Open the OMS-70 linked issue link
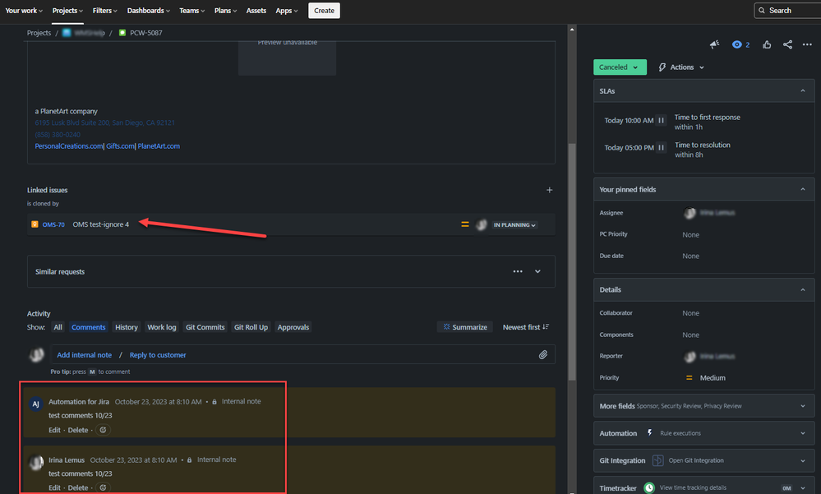Viewport: 821px width, 494px height. pyautogui.click(x=53, y=224)
